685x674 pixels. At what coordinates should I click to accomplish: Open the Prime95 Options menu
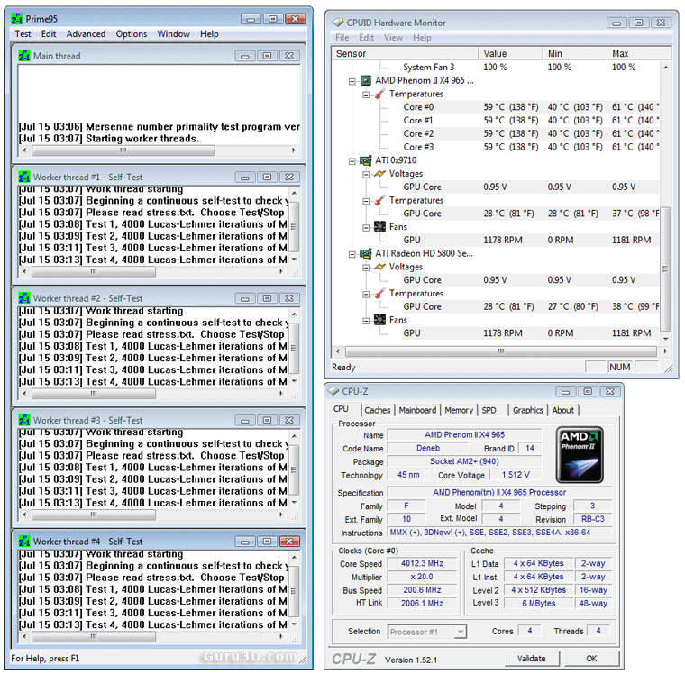click(x=131, y=34)
